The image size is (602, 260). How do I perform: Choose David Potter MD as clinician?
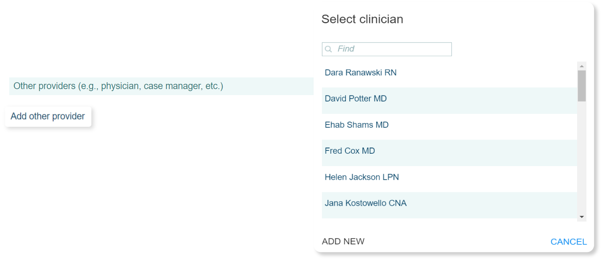coord(449,99)
